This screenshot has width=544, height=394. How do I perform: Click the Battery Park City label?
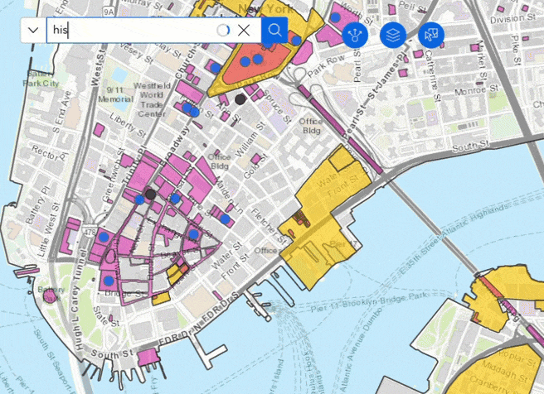tap(41, 79)
